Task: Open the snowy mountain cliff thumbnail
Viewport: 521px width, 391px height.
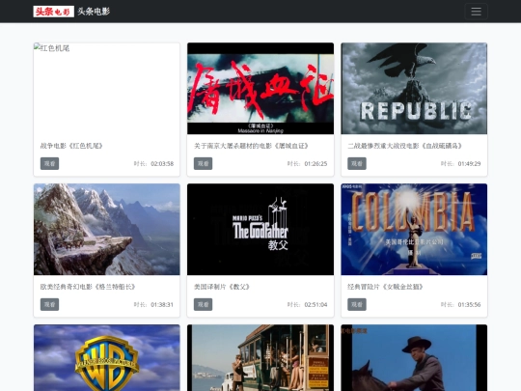Action: (107, 230)
